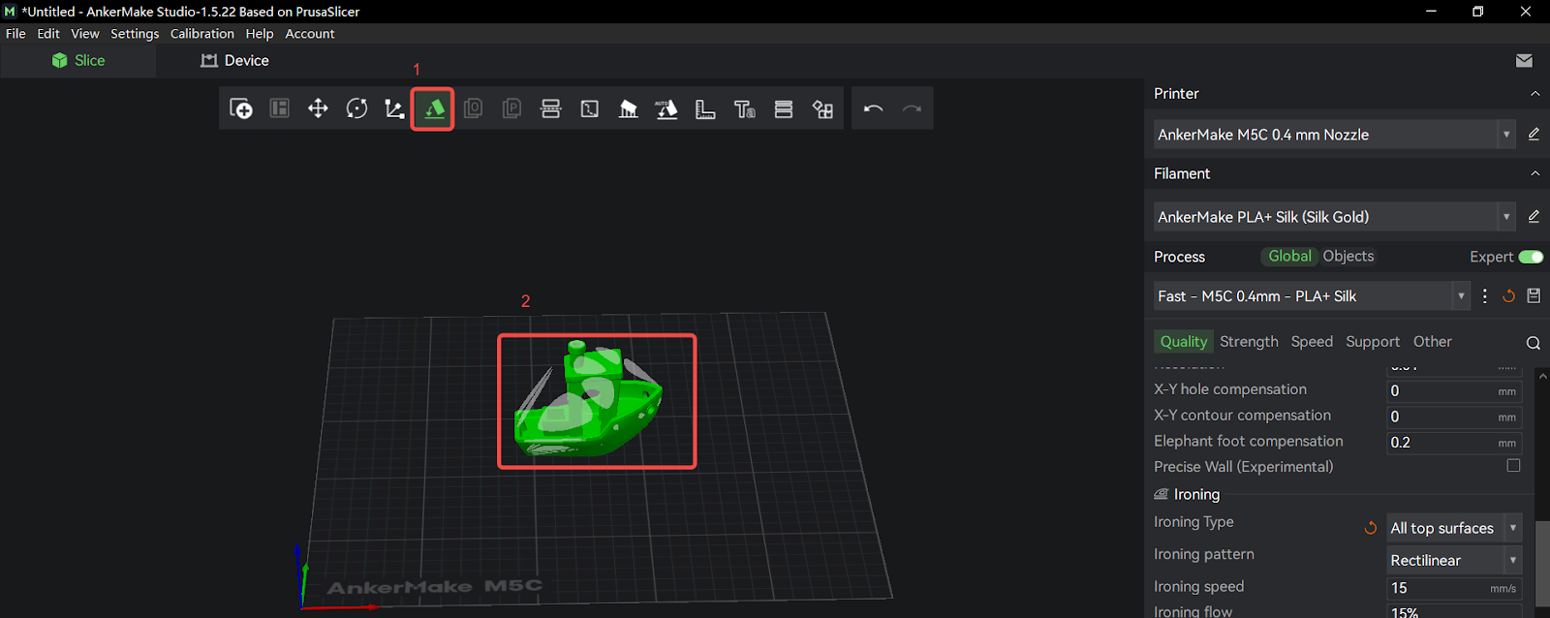
Task: Open the Edit menu
Action: click(48, 33)
